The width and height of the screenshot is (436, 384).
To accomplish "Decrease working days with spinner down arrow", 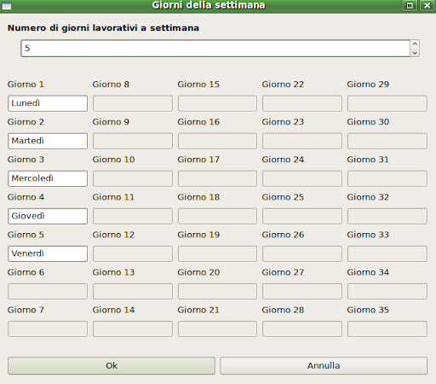I will (415, 53).
